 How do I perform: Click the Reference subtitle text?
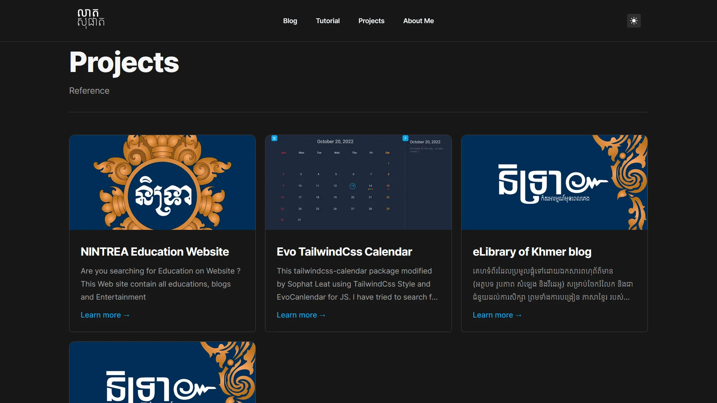click(x=89, y=90)
